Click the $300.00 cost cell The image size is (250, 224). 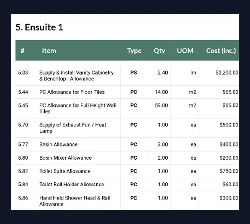(x=229, y=198)
